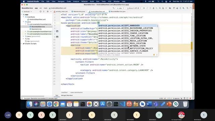
Task: Select AndroidManifest.xml in project tree
Action: [x=37, y=19]
